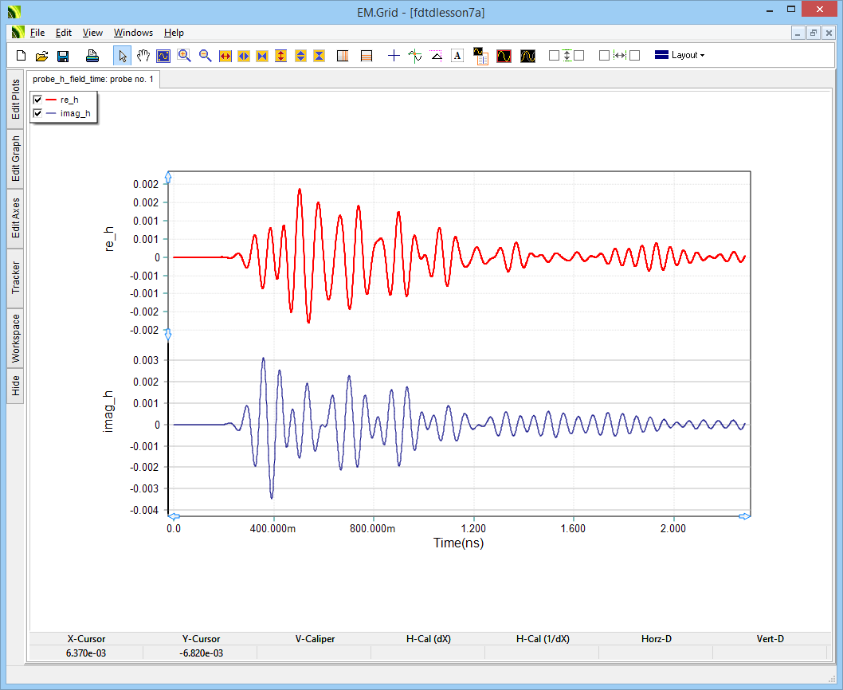Open the Edit Plots side panel
This screenshot has height=690, width=843.
coord(16,99)
